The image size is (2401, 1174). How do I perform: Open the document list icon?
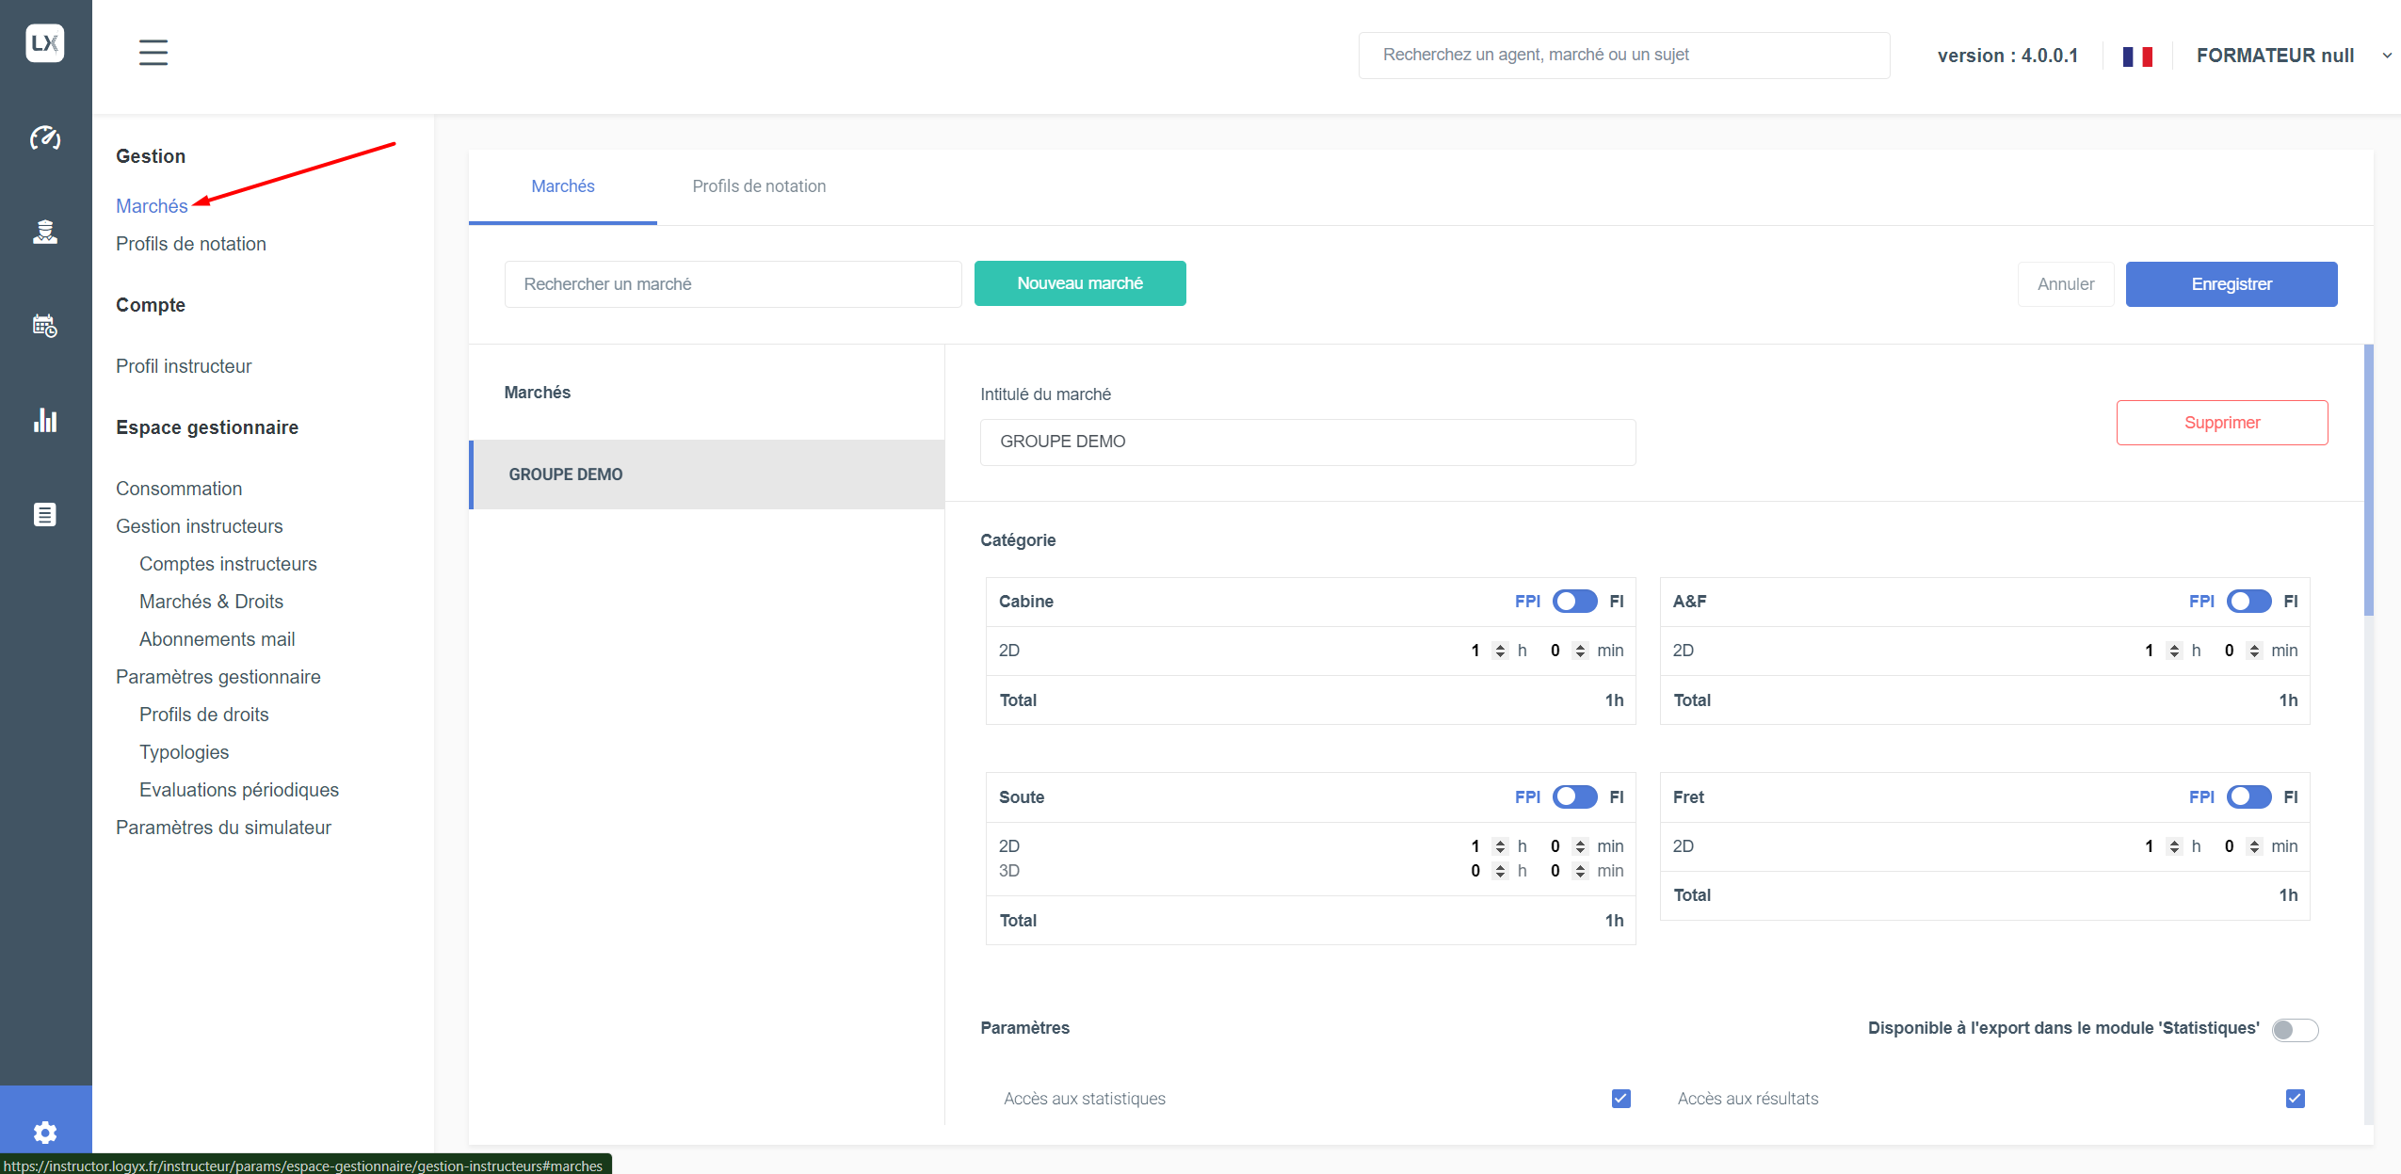(x=45, y=514)
